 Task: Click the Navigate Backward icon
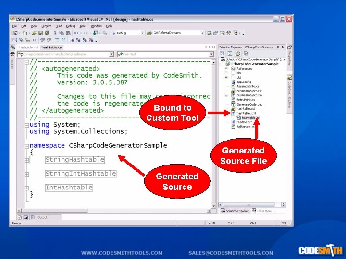(x=96, y=33)
